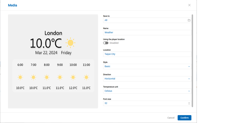This screenshot has height=123, width=246.
Task: Click the Cancel button
Action: pos(171,118)
